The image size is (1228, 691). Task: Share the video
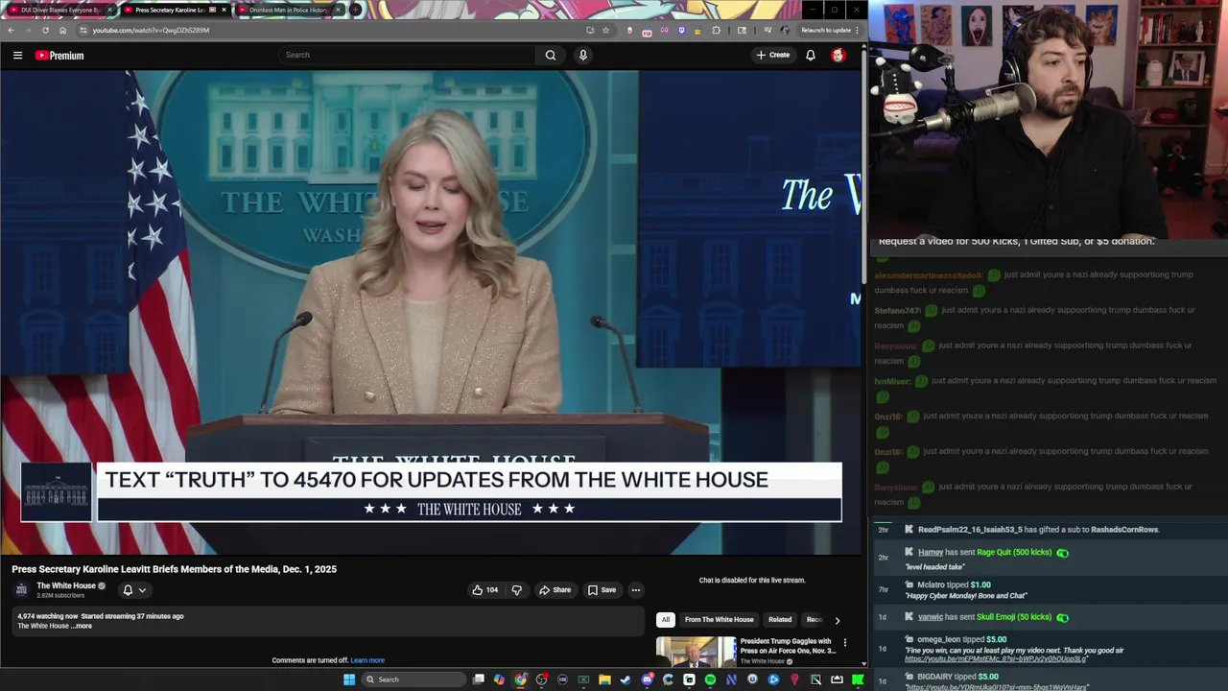555,589
